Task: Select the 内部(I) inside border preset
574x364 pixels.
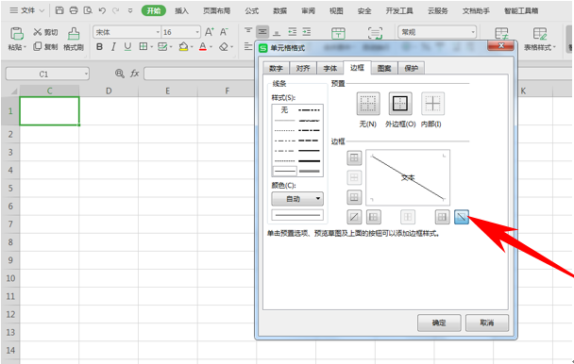Action: 432,104
